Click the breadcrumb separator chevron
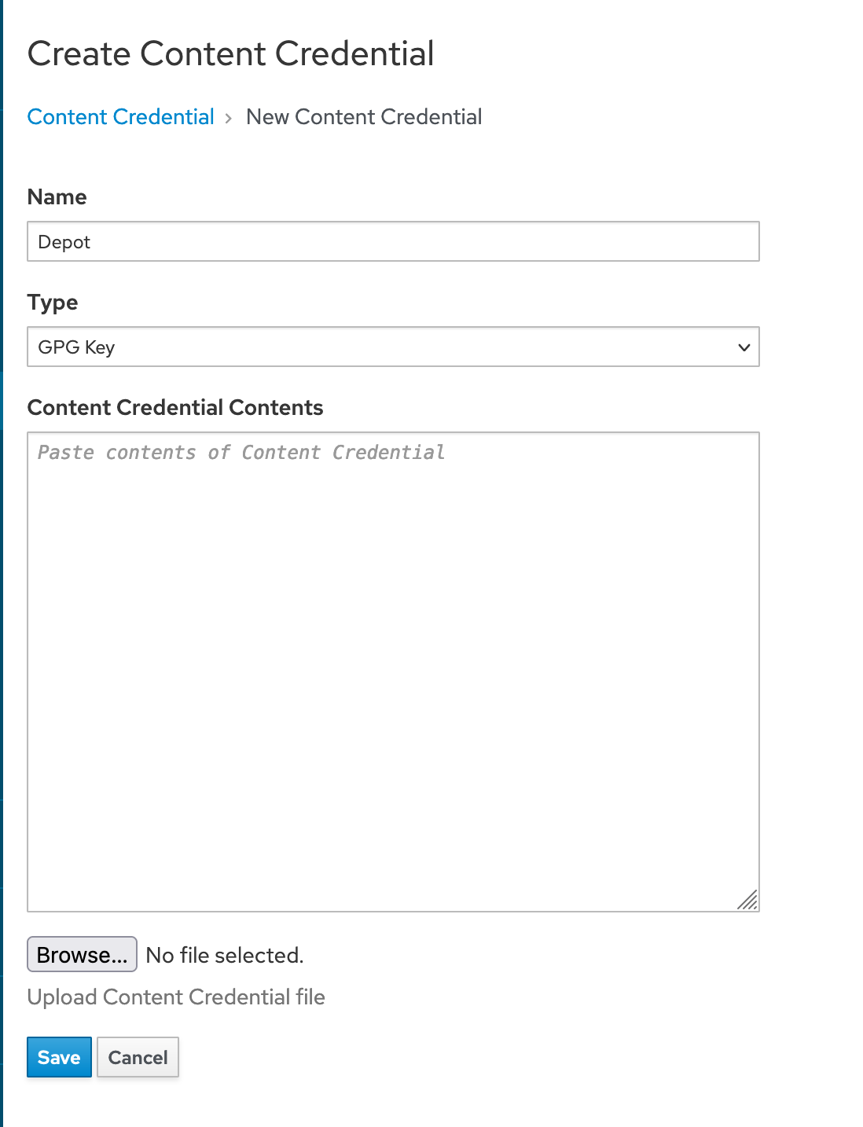Screen dimensions: 863x1127 pyautogui.click(x=229, y=118)
